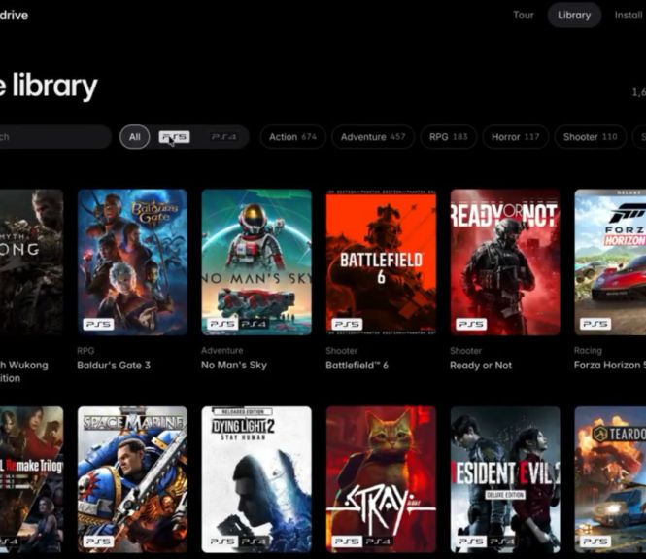Open the Tour page
The height and width of the screenshot is (559, 646).
coord(524,16)
